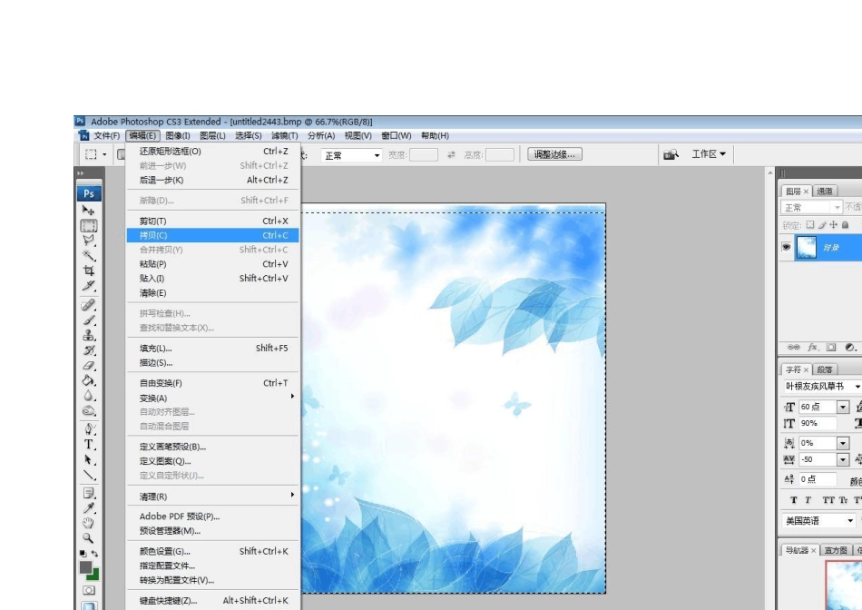The height and width of the screenshot is (610, 862).
Task: Open the marquee tool preset dropdown
Action: click(104, 154)
